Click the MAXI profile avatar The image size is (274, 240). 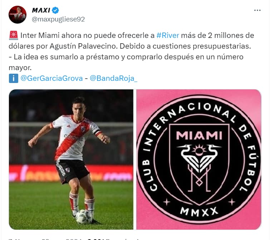[x=18, y=15]
